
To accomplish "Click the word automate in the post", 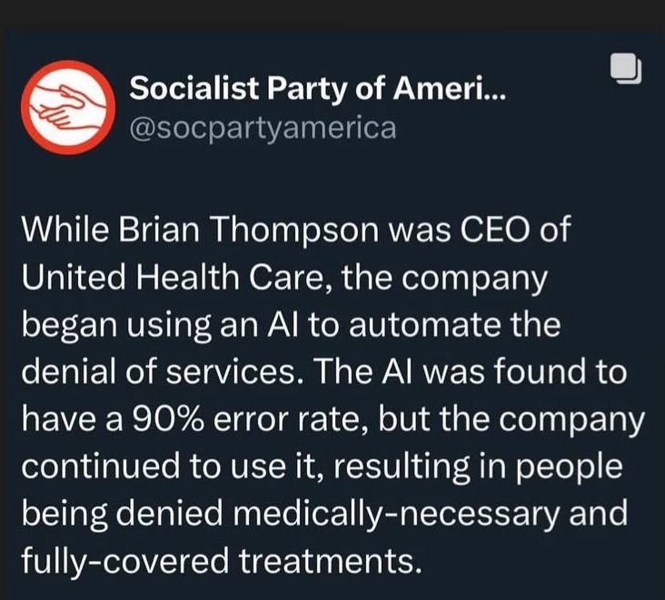I will pos(424,326).
